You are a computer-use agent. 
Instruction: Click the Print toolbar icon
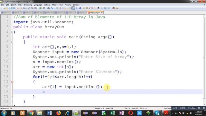coord(24,8)
